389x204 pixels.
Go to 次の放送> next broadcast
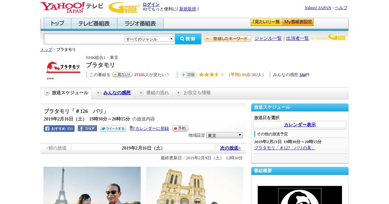click(x=230, y=148)
